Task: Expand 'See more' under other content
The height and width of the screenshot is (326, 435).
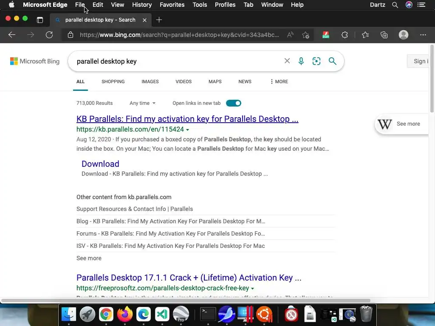Action: pos(89,258)
